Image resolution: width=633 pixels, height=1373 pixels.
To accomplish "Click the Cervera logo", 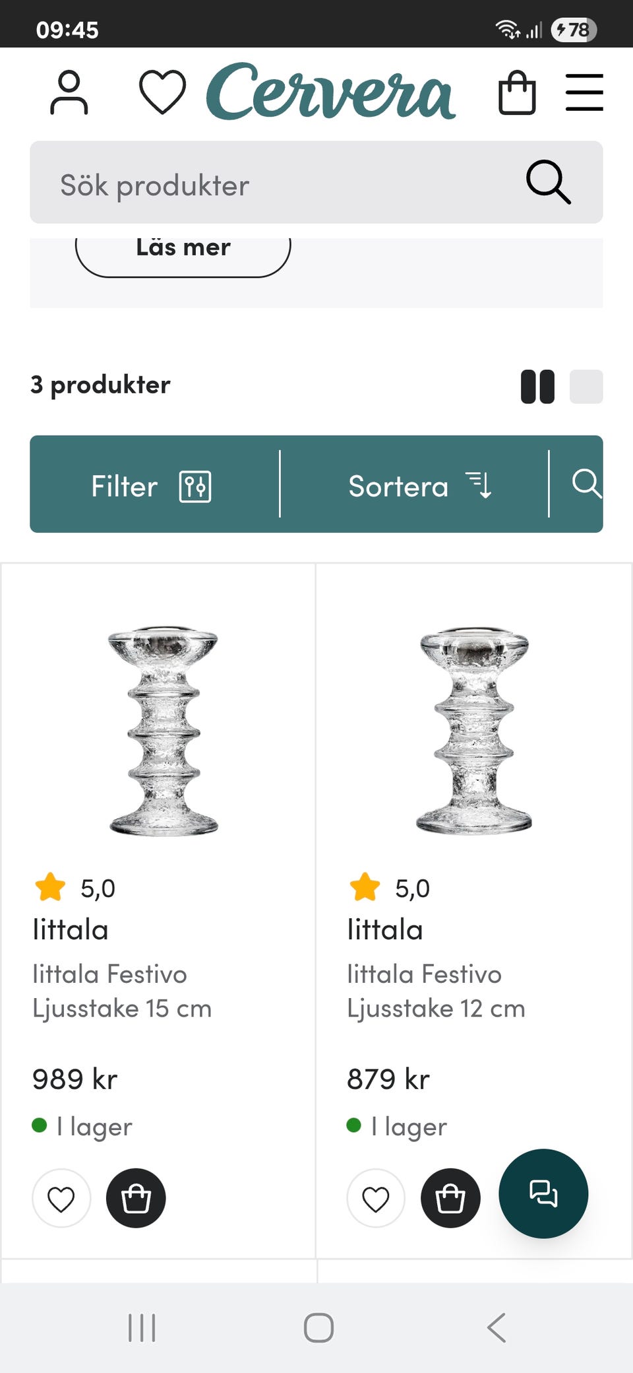I will point(331,92).
